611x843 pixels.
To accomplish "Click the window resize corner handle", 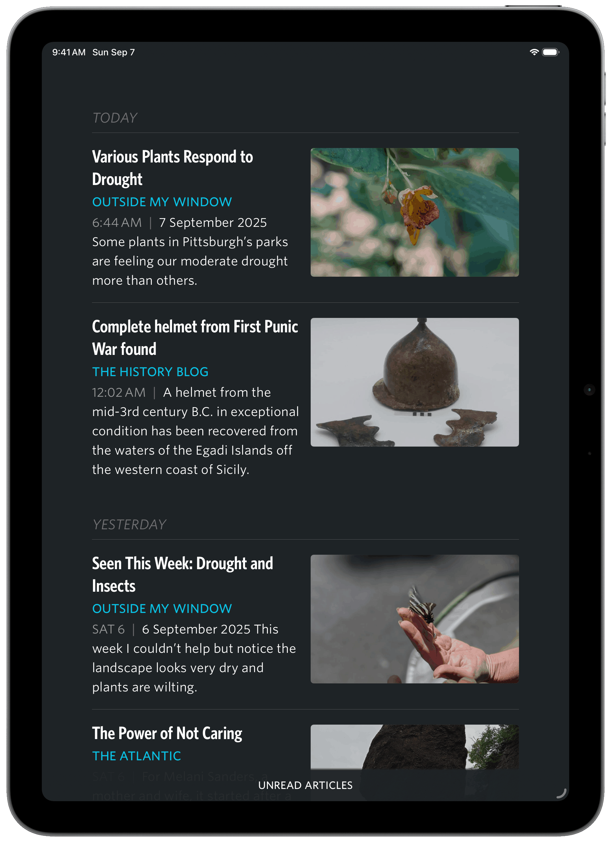I will [561, 793].
